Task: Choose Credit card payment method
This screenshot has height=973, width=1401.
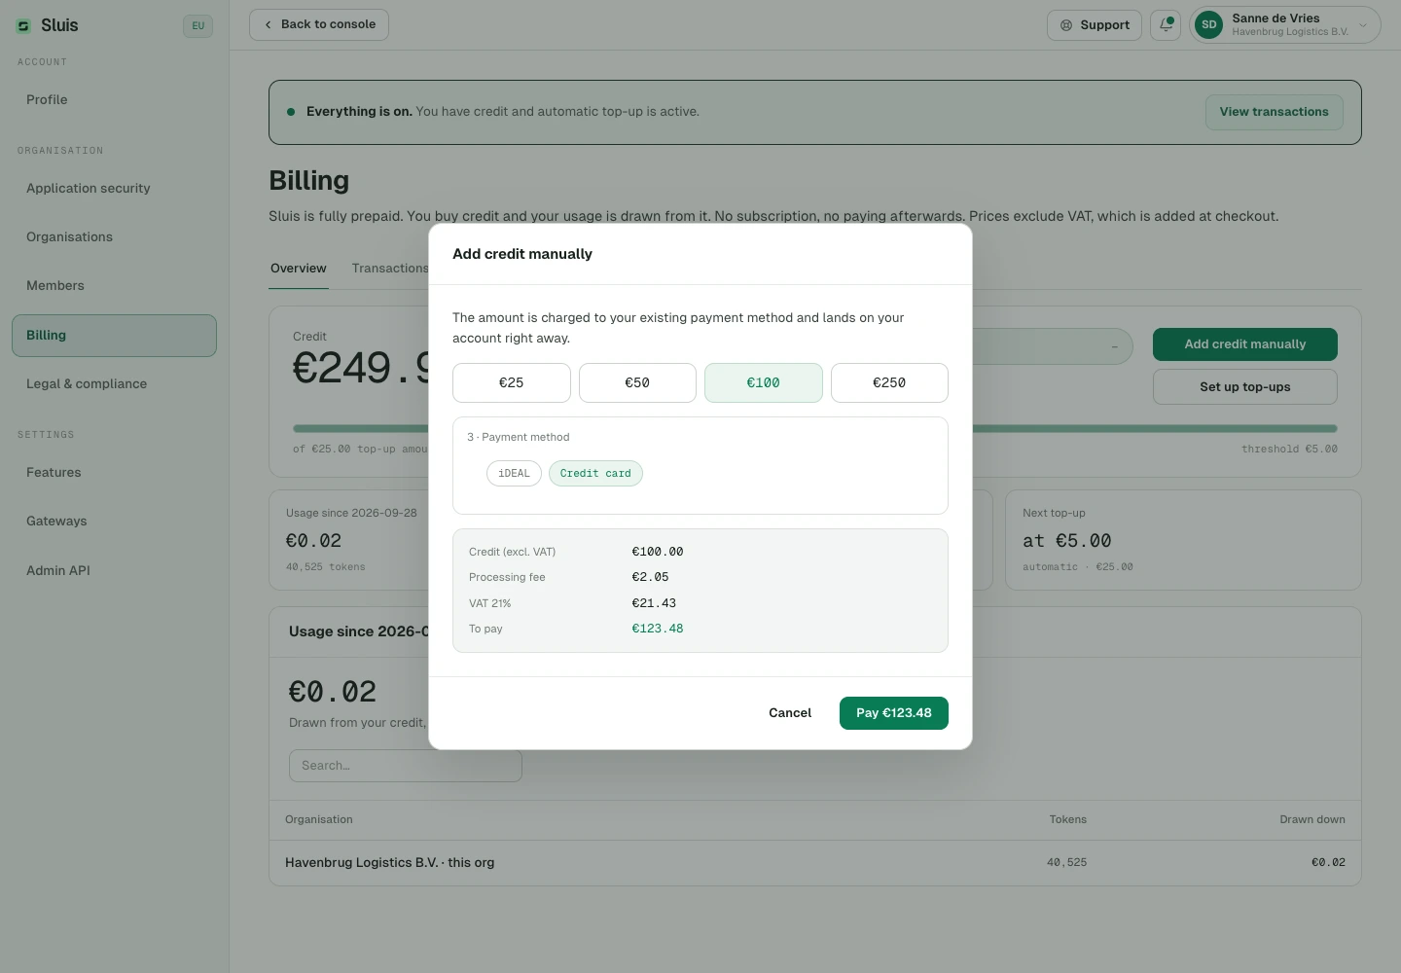Action: coord(595,474)
